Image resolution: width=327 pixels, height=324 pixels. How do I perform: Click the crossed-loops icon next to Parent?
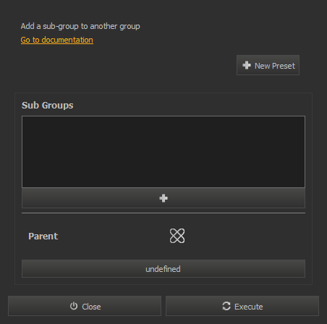(177, 236)
